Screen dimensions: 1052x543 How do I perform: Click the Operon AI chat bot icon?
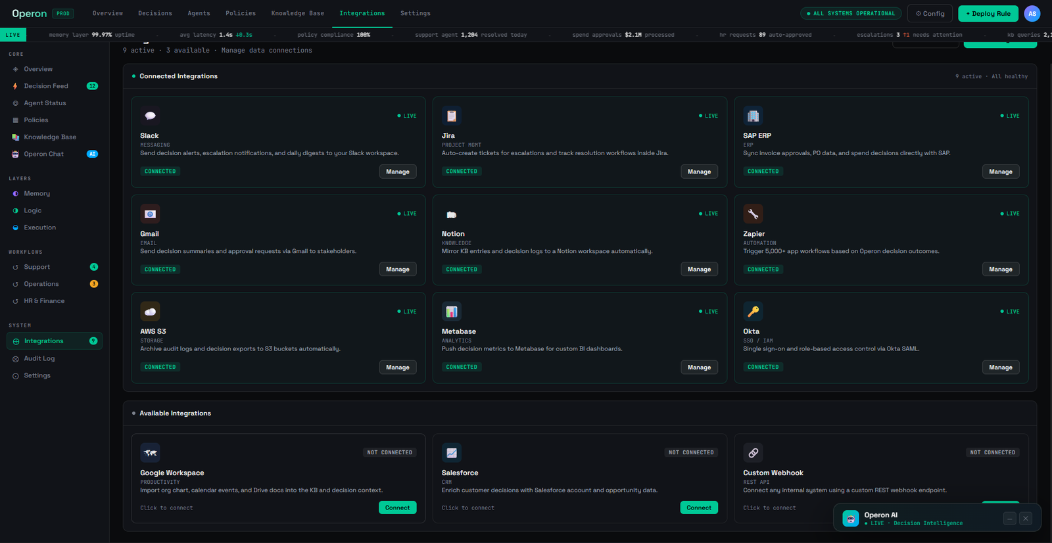[851, 519]
